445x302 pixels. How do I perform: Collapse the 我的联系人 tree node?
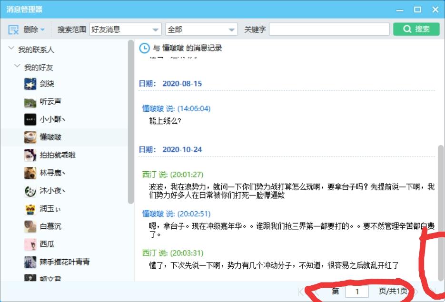point(11,49)
